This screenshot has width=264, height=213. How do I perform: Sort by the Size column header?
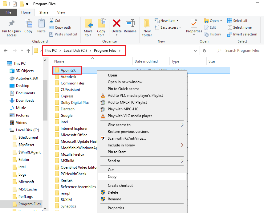pyautogui.click(x=211, y=61)
